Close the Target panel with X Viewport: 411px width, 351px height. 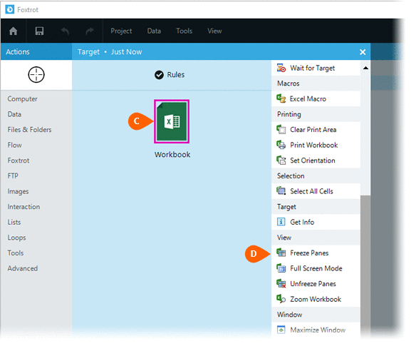click(x=363, y=52)
